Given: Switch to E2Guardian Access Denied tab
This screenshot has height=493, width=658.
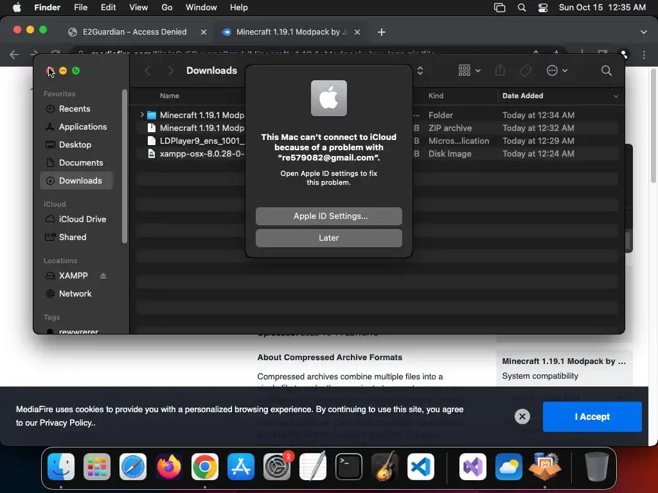Looking at the screenshot, I should click(x=134, y=32).
